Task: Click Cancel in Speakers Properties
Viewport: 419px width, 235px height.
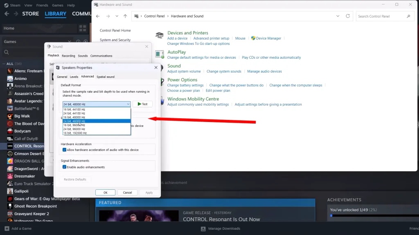Action: coord(127,193)
